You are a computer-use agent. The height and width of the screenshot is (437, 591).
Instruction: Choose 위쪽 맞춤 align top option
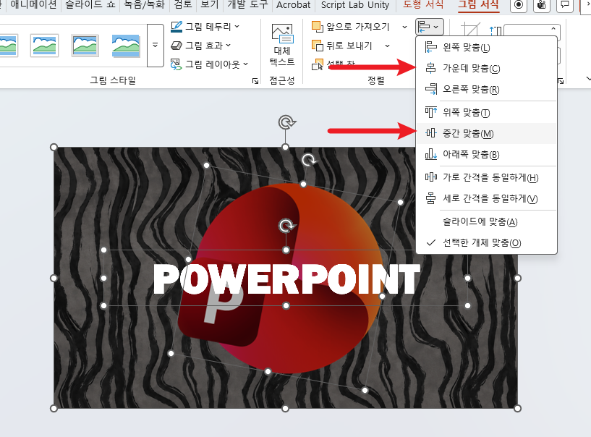[486, 112]
